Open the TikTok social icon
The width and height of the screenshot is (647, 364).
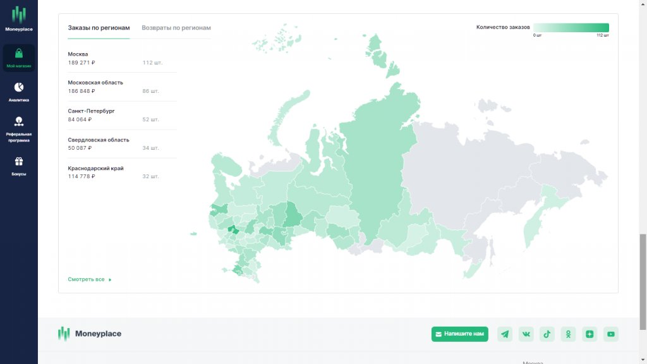coord(547,334)
